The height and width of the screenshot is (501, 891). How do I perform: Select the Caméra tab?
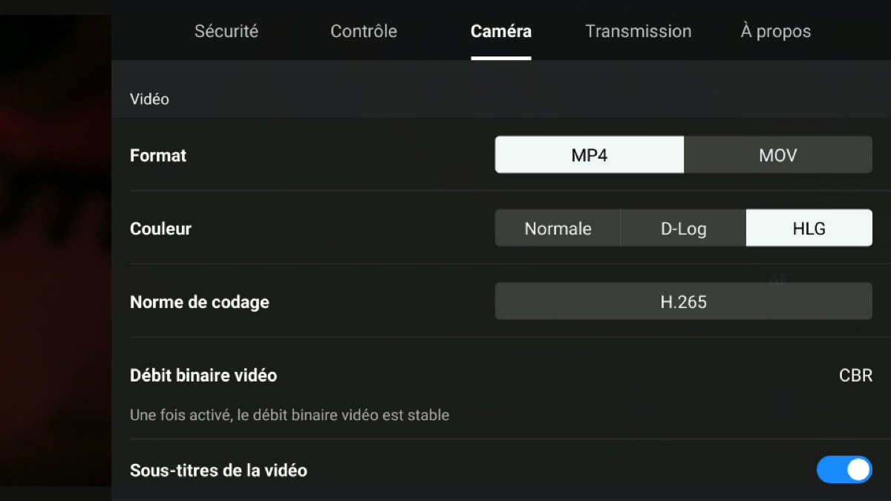[501, 31]
